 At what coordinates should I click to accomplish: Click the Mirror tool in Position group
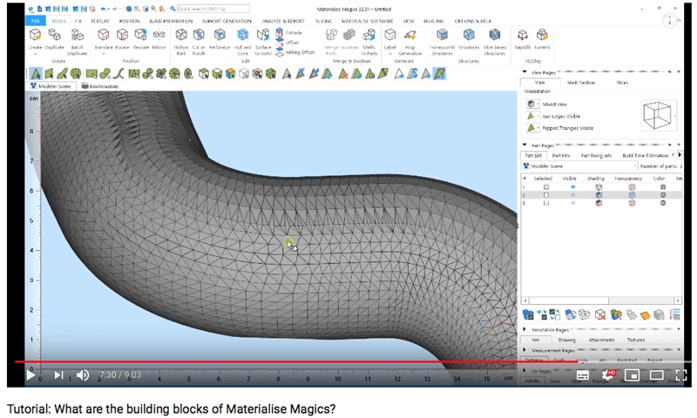159,36
